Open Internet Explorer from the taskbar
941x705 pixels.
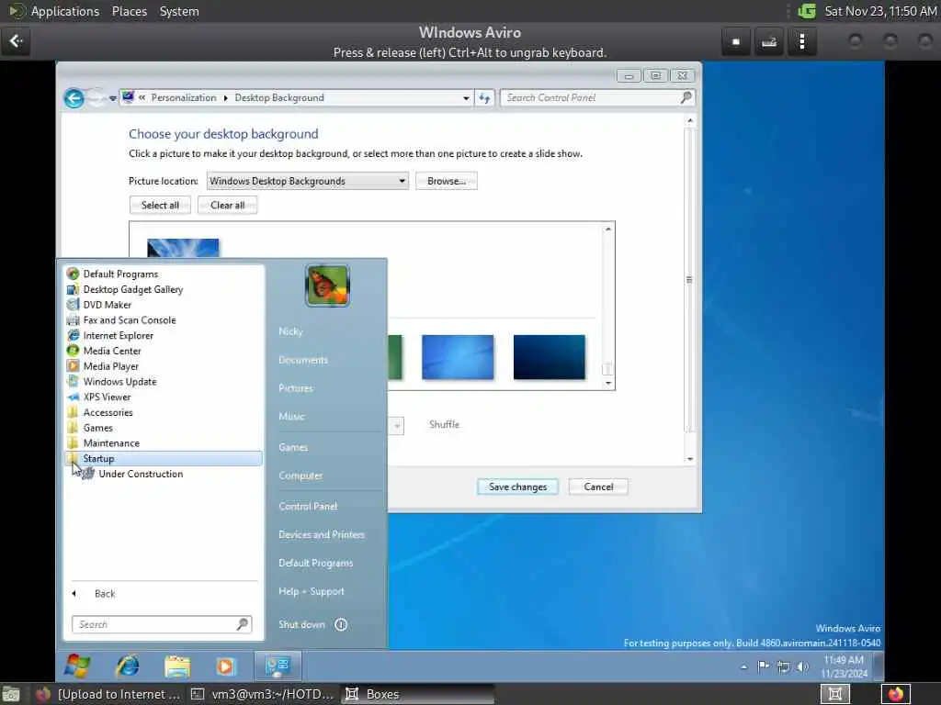click(x=127, y=666)
